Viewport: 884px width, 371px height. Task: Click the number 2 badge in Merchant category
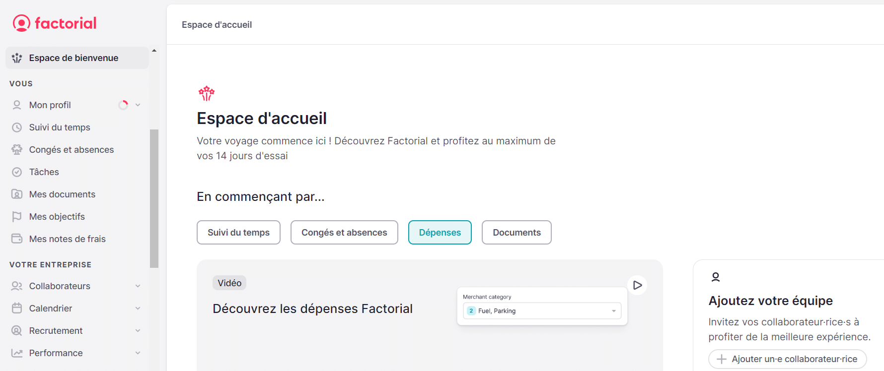[471, 311]
